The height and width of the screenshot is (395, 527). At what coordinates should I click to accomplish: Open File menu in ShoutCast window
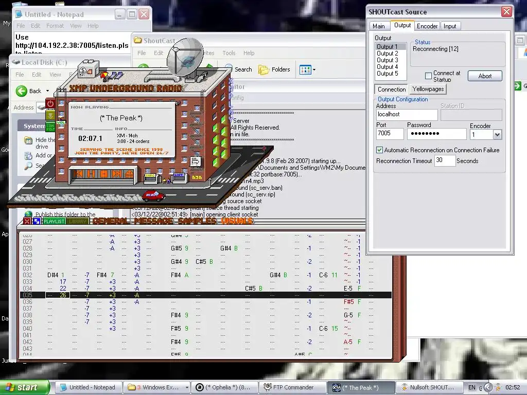tap(142, 53)
